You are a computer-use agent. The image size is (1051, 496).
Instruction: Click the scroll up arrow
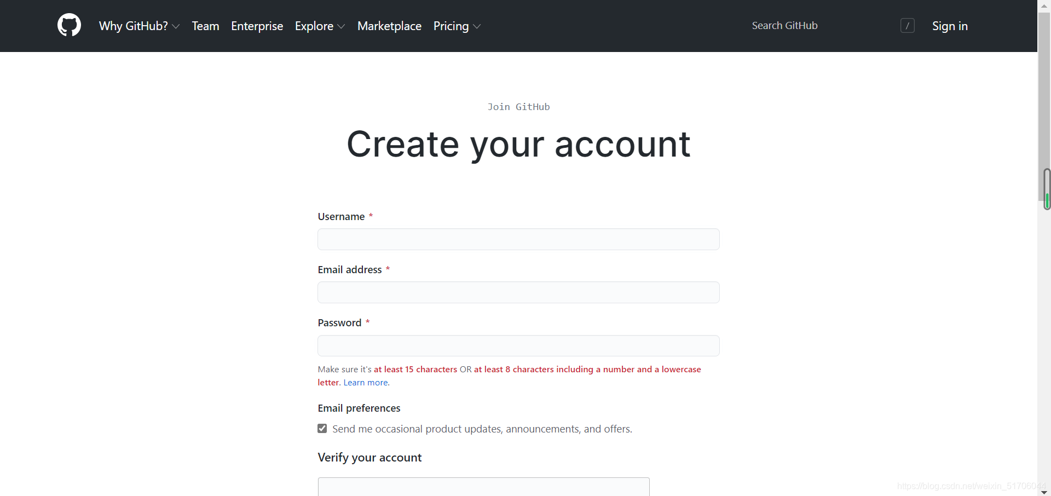coord(1044,4)
